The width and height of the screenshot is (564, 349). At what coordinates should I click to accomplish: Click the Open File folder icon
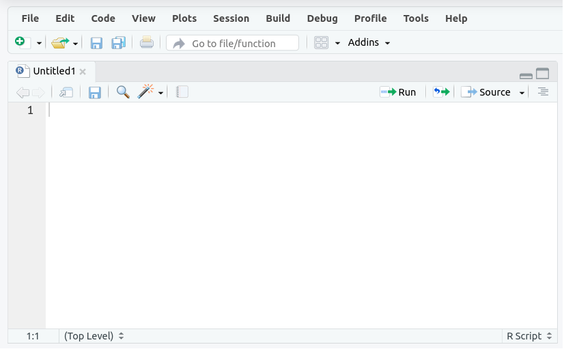click(60, 43)
